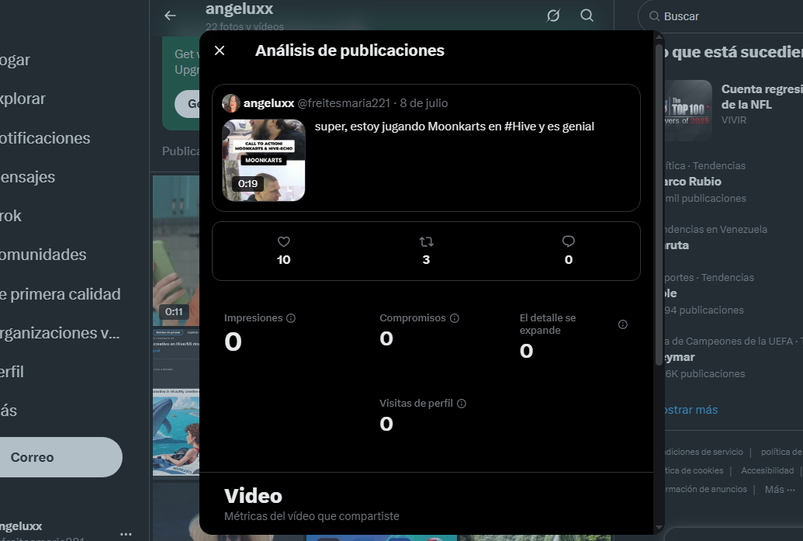Open the Accesibilidad footer link

[767, 470]
